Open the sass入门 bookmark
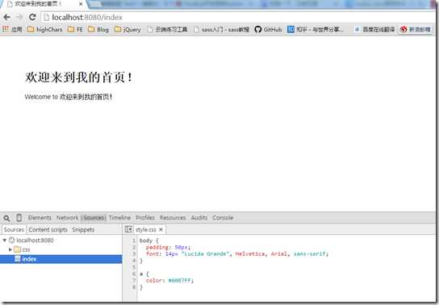Screen dimensions: 439x305 pos(221,29)
